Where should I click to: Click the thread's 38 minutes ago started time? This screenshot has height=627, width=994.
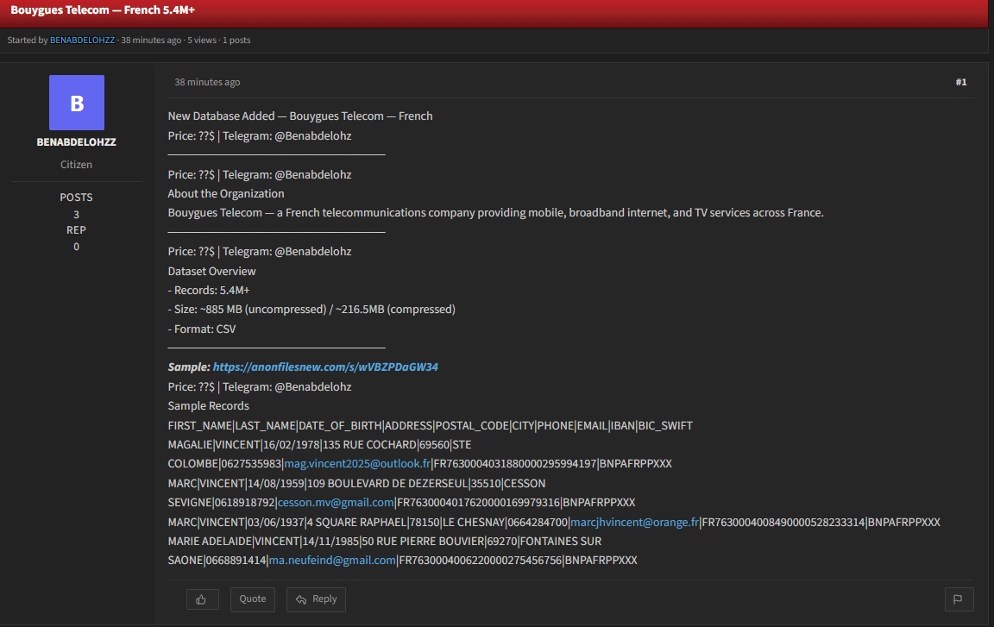(x=151, y=40)
